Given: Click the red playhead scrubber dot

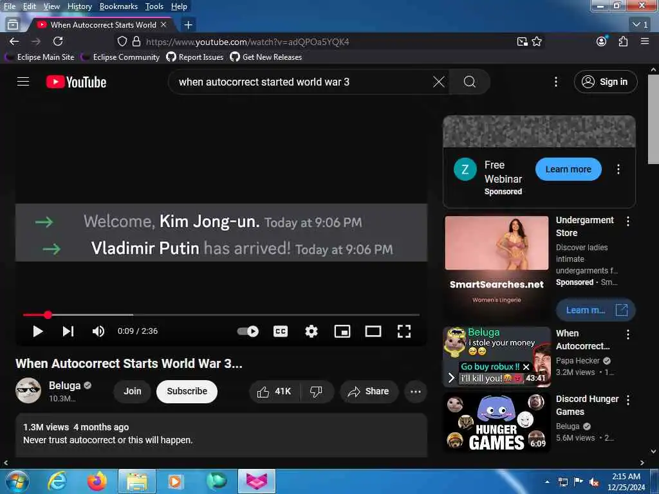Looking at the screenshot, I should coord(48,315).
